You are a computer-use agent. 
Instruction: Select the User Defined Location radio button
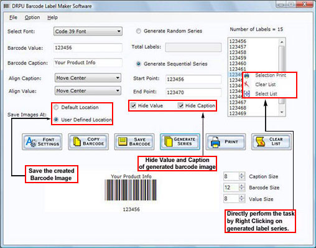[x=56, y=120]
